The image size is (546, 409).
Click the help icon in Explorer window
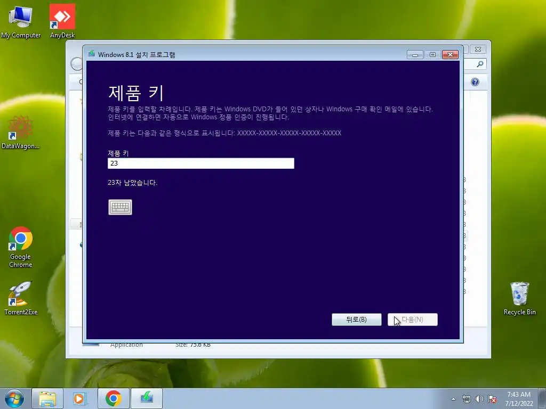point(475,82)
